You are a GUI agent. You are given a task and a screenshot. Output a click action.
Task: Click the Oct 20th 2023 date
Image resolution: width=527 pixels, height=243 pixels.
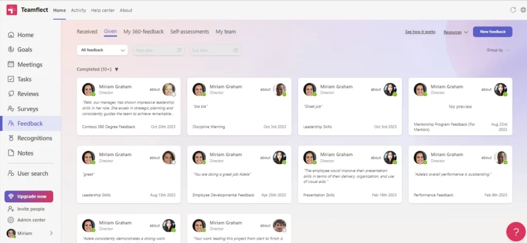coord(163,127)
